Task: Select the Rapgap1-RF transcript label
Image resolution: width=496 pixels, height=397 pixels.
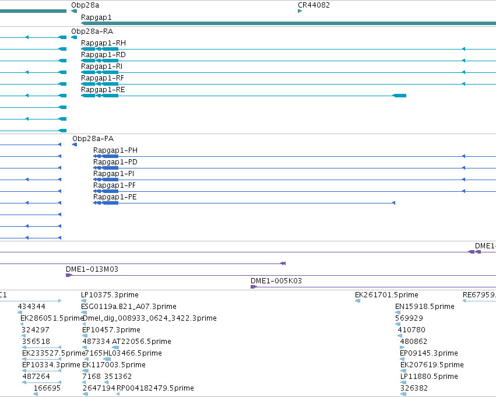Action: click(x=103, y=78)
